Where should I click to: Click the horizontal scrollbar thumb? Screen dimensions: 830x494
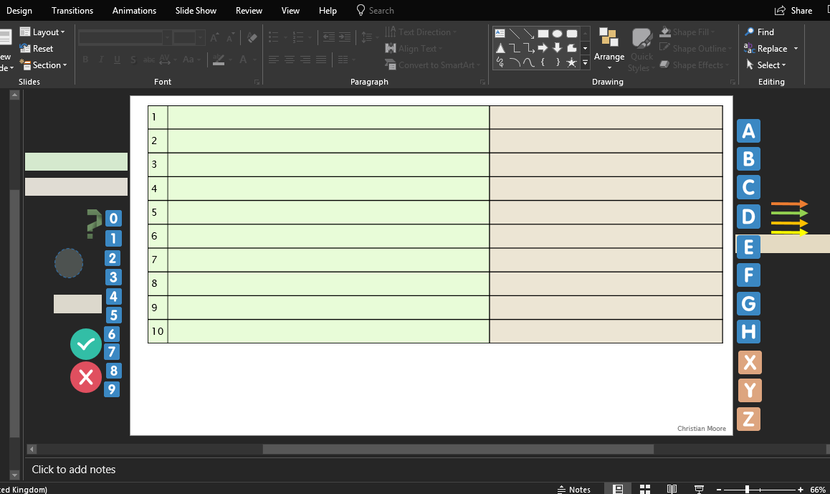[x=459, y=449]
